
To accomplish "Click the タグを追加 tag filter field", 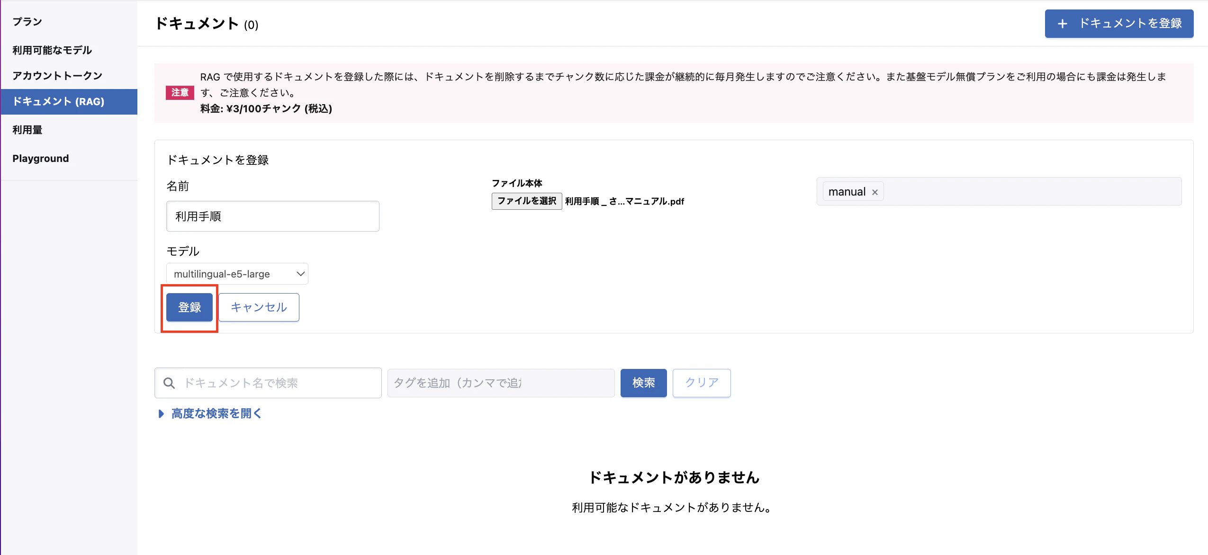I will pyautogui.click(x=501, y=383).
